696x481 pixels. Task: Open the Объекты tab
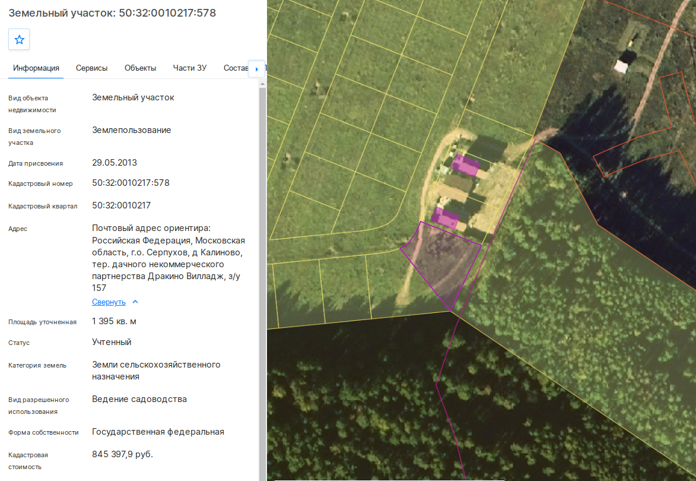[140, 68]
